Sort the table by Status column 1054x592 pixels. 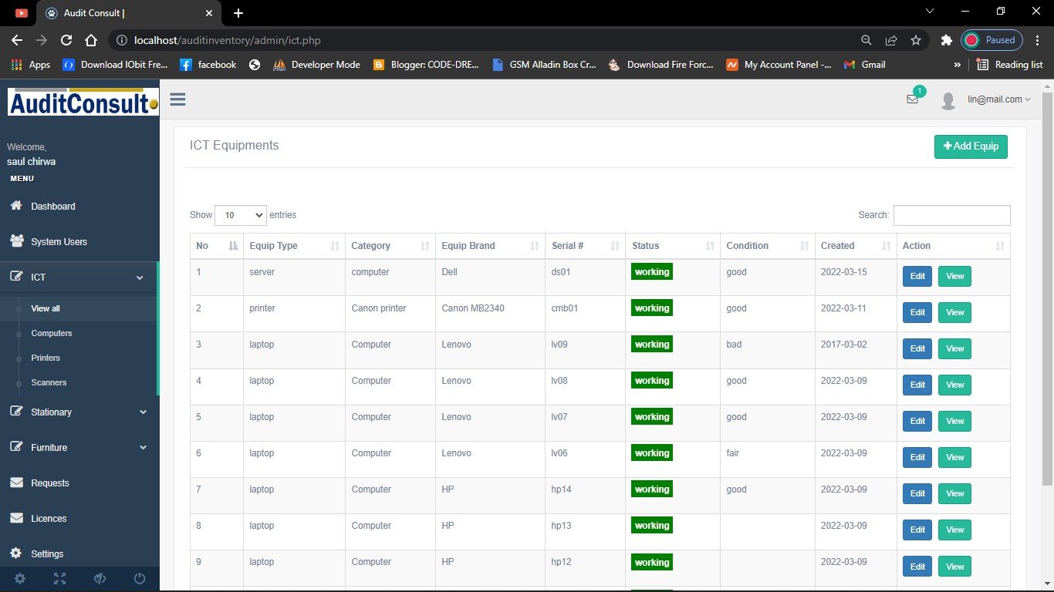[672, 246]
